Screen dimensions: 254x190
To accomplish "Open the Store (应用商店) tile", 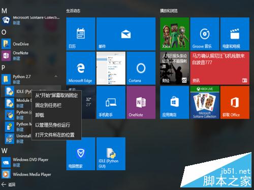I will click(x=175, y=102).
